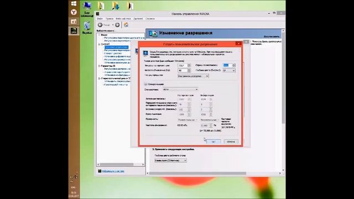Click the Back arrow in NVIDIA toolbar
Screen dimensions: 354x199
pyautogui.click(x=100, y=25)
